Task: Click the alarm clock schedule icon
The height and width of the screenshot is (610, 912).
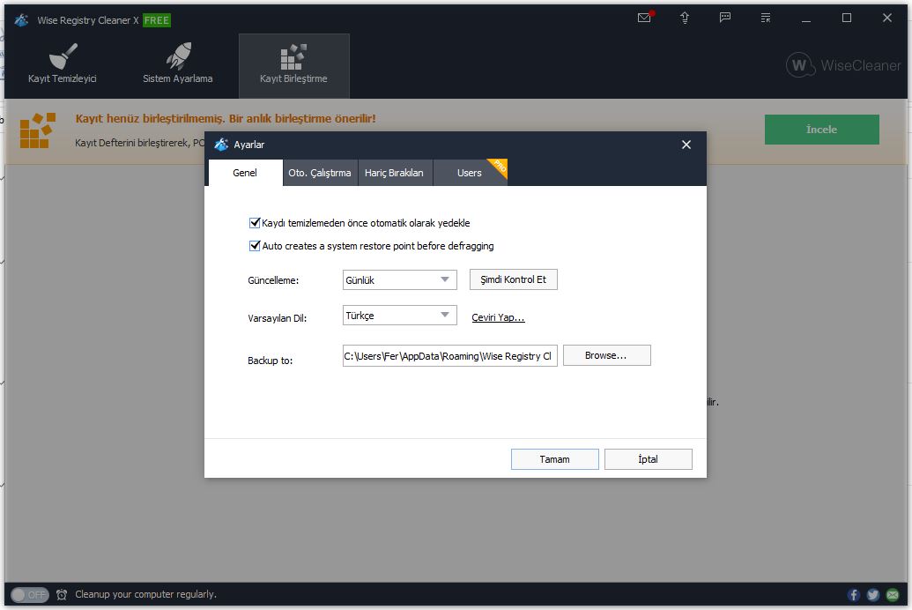Action: [62, 594]
